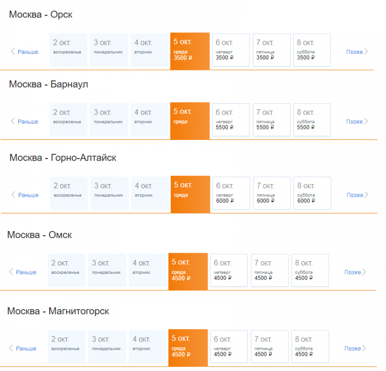Click the left chevron in the Москва - Орск row
This screenshot has height=371, width=386.
[13, 51]
